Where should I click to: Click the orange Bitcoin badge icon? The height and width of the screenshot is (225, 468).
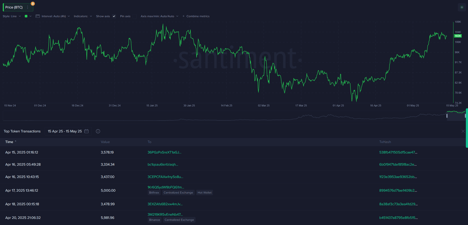click(33, 4)
